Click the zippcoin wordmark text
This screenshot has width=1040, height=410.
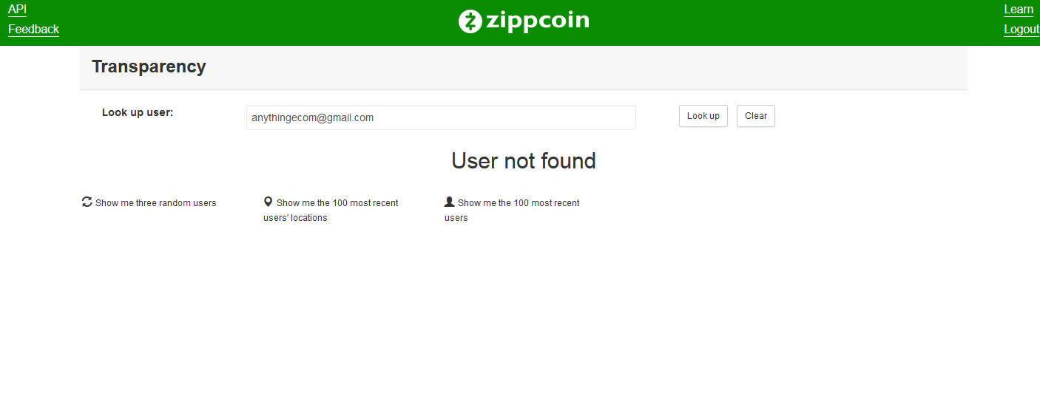click(x=538, y=21)
